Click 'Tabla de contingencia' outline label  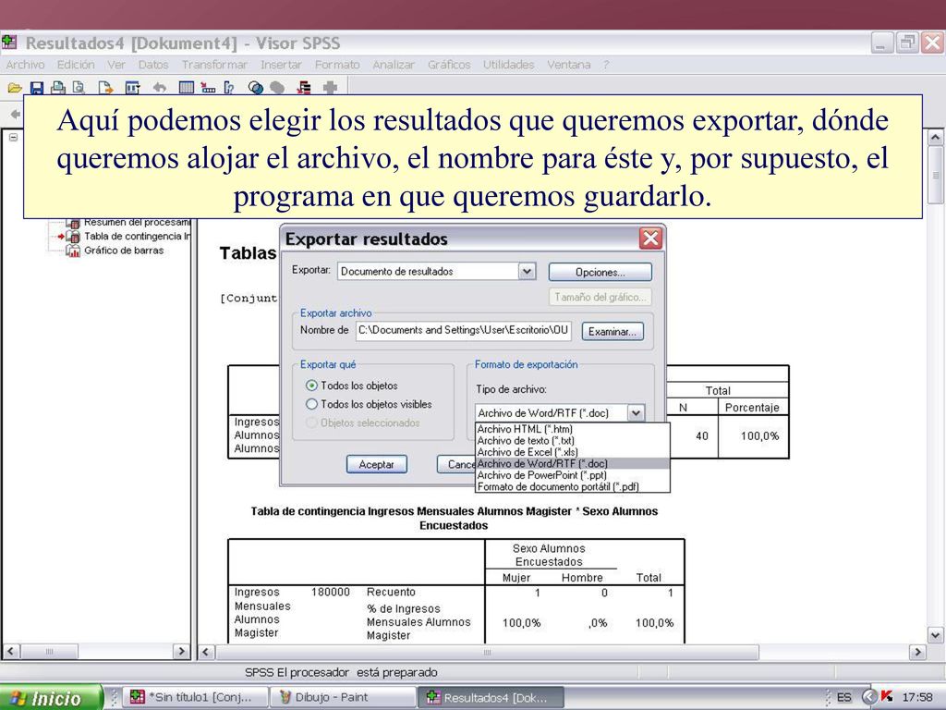pos(137,236)
